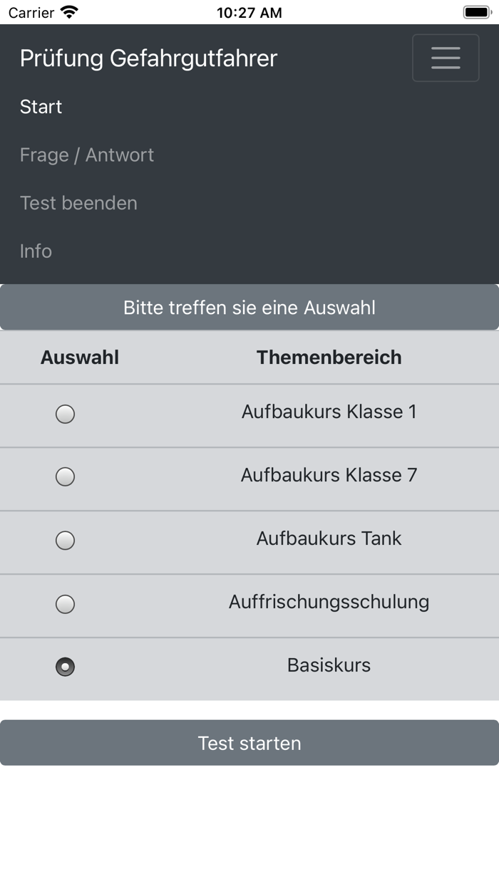
Task: Open the hamburger navigation menu
Action: coord(446,58)
